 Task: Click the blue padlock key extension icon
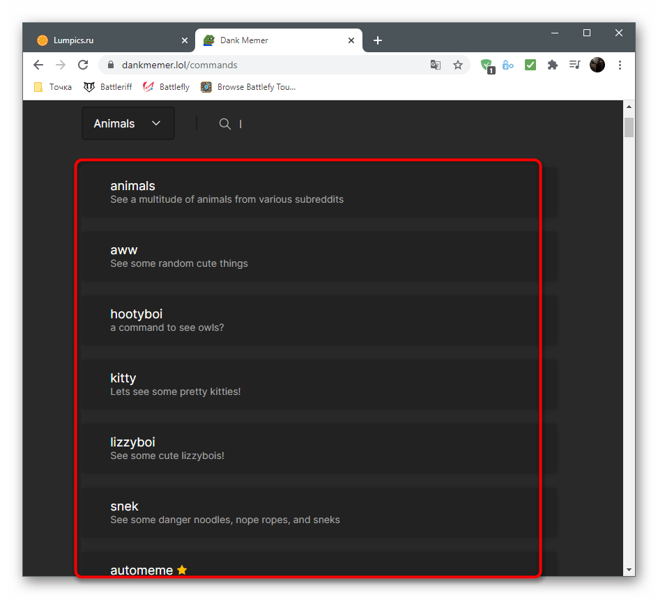[508, 65]
